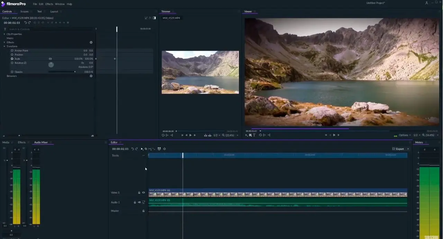Click the graph editor icon in Controls
443x239 pixels.
click(146, 18)
